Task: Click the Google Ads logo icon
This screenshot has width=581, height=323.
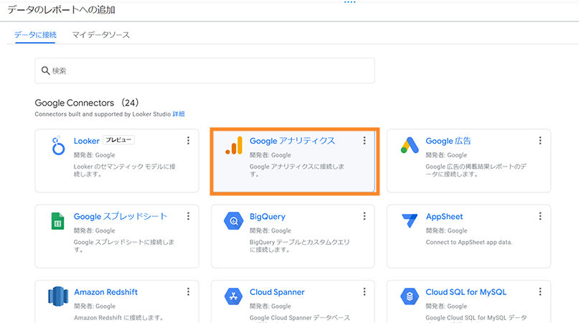Action: coord(410,146)
